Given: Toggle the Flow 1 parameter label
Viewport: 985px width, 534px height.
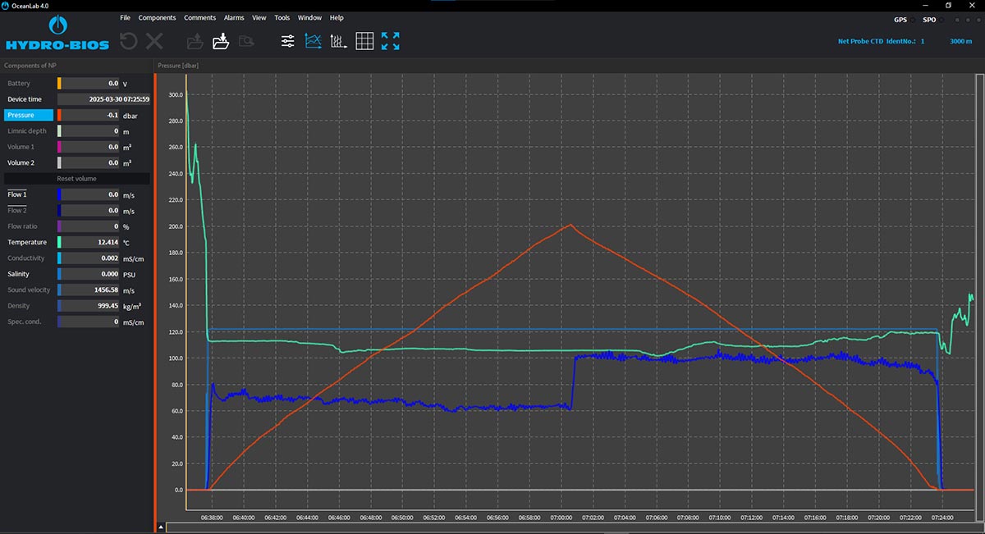Looking at the screenshot, I should click(17, 194).
